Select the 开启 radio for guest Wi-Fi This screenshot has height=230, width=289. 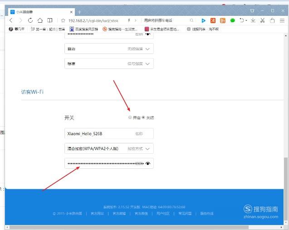(x=130, y=117)
